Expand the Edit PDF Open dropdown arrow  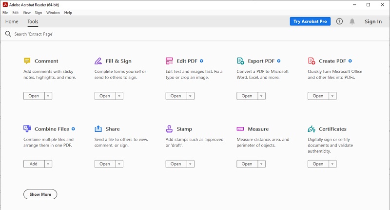(191, 96)
